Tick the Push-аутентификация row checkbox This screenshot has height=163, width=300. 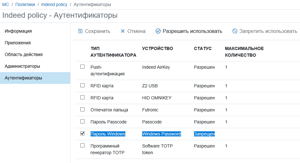click(83, 66)
